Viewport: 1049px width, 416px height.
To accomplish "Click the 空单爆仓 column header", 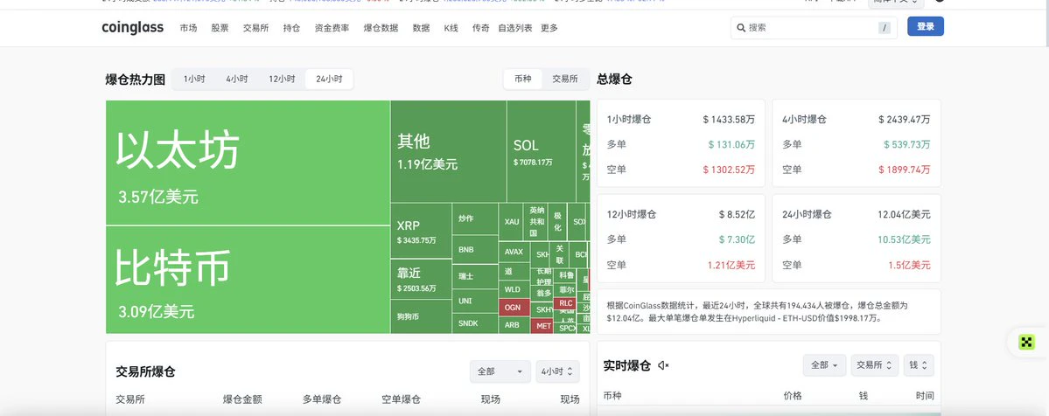I will 402,399.
